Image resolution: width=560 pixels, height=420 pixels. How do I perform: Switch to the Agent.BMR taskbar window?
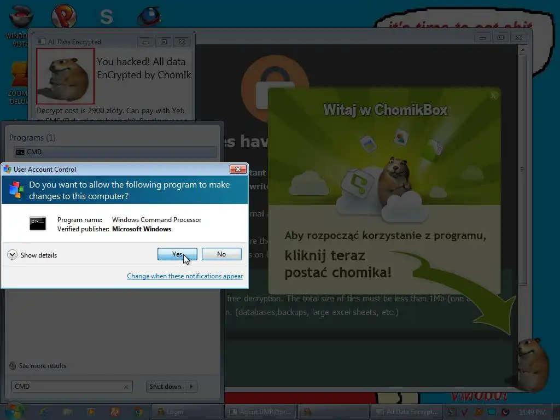(x=260, y=412)
